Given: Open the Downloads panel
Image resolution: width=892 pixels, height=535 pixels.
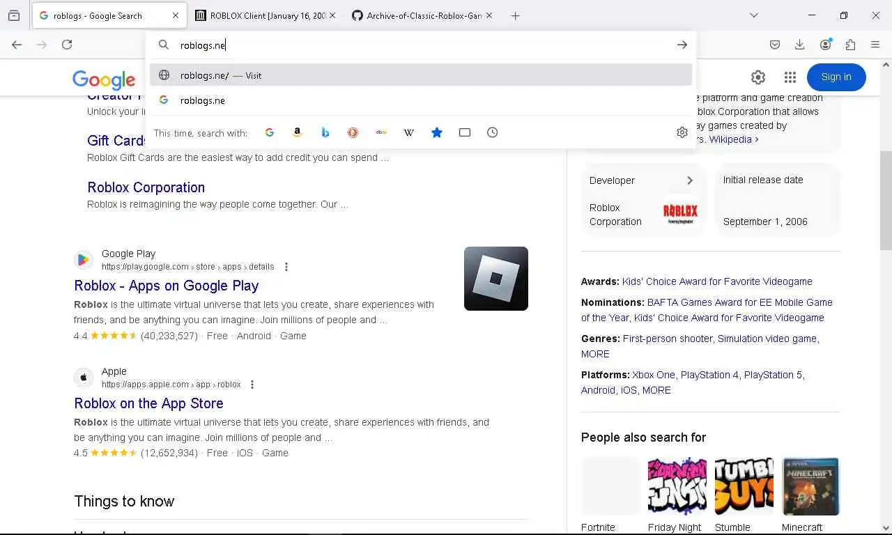Looking at the screenshot, I should pos(800,45).
